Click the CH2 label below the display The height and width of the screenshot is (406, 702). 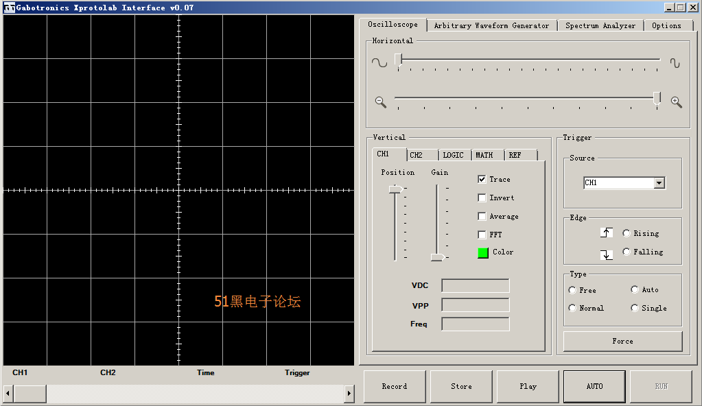pyautogui.click(x=108, y=372)
